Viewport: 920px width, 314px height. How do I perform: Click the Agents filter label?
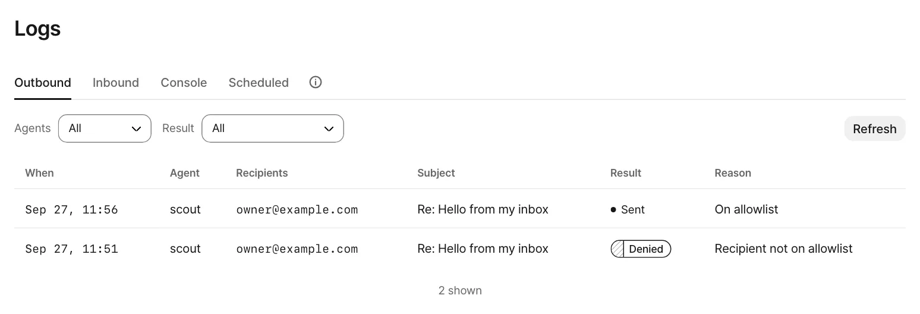pyautogui.click(x=33, y=128)
